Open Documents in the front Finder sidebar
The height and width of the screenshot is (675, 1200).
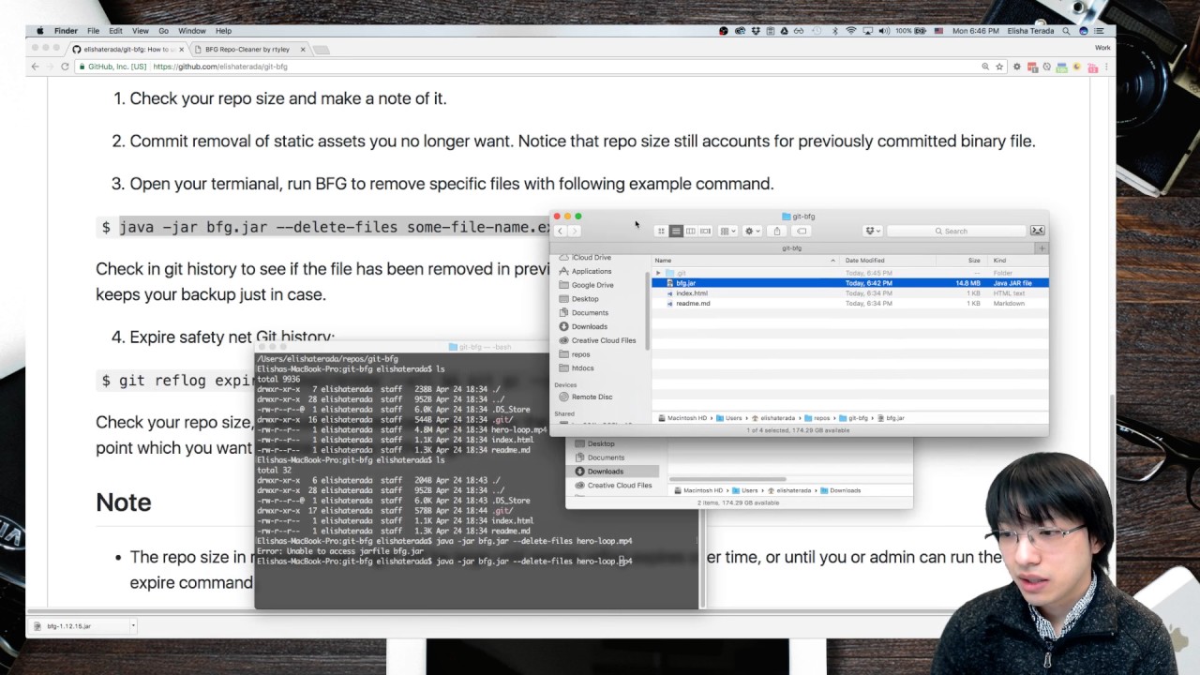pos(590,313)
